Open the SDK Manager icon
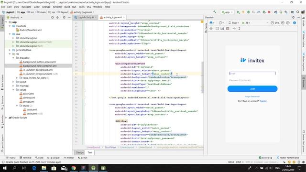The width and height of the screenshot is (306, 172). pos(286,12)
